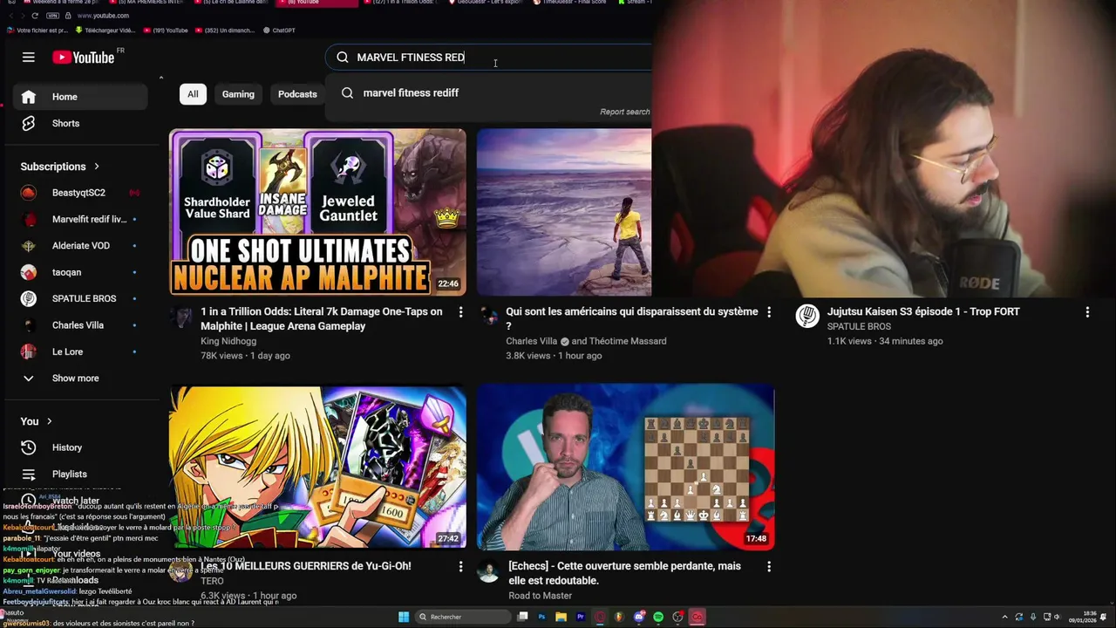Click the YouTube logo
This screenshot has width=1116, height=628.
(x=83, y=58)
